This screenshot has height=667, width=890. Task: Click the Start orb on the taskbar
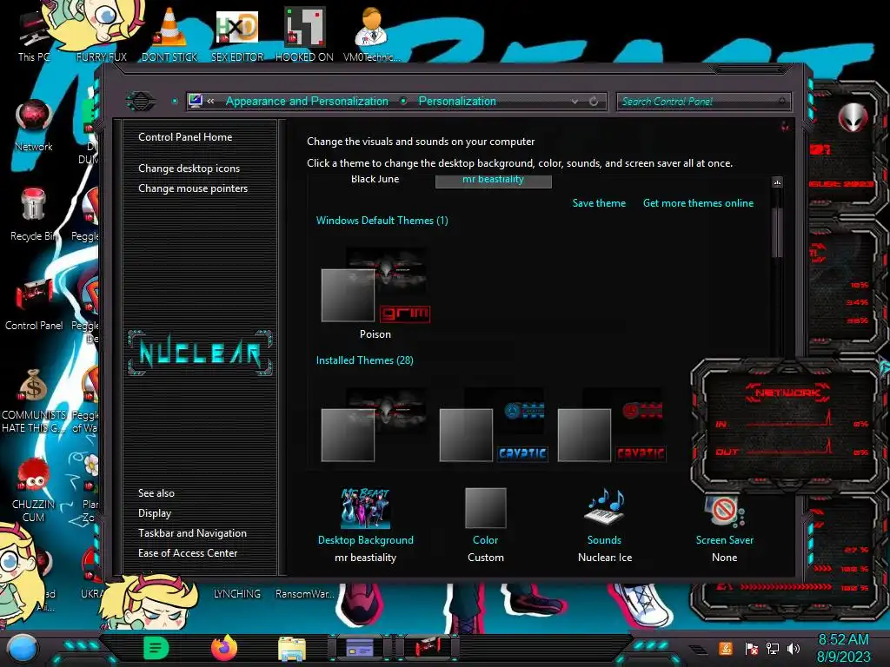23,648
